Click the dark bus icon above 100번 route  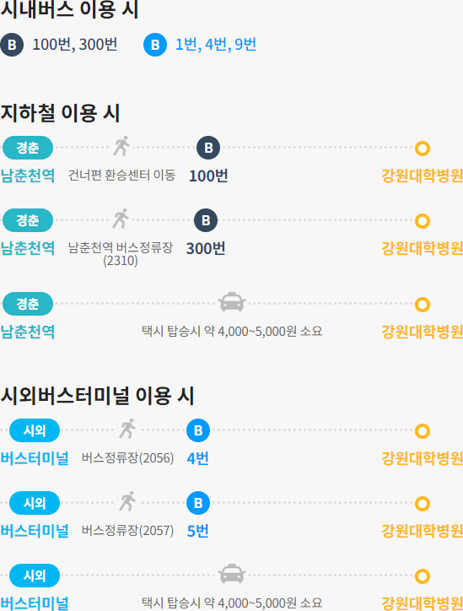pyautogui.click(x=208, y=148)
